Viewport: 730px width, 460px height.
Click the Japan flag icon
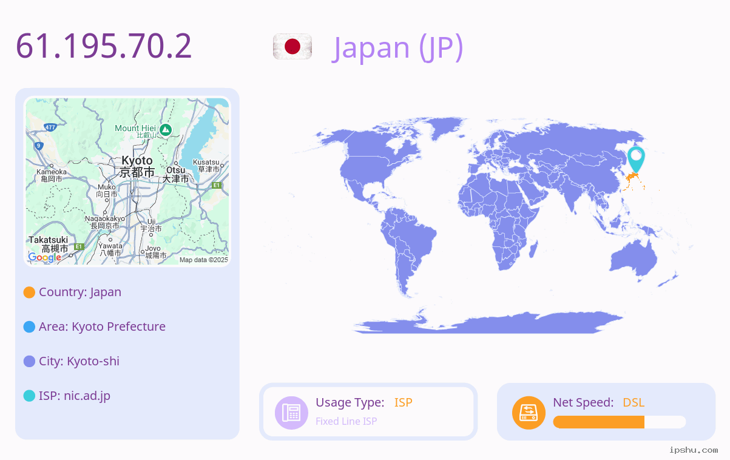point(292,47)
